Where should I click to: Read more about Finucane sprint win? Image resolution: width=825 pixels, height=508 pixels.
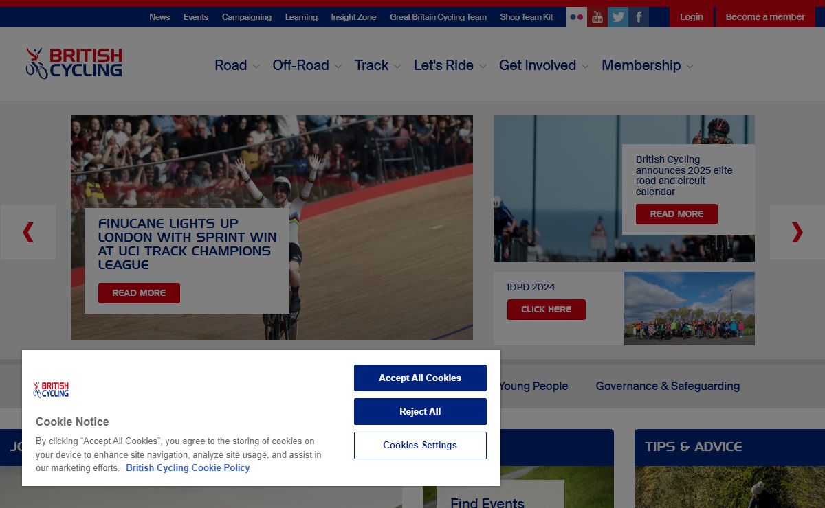click(139, 293)
